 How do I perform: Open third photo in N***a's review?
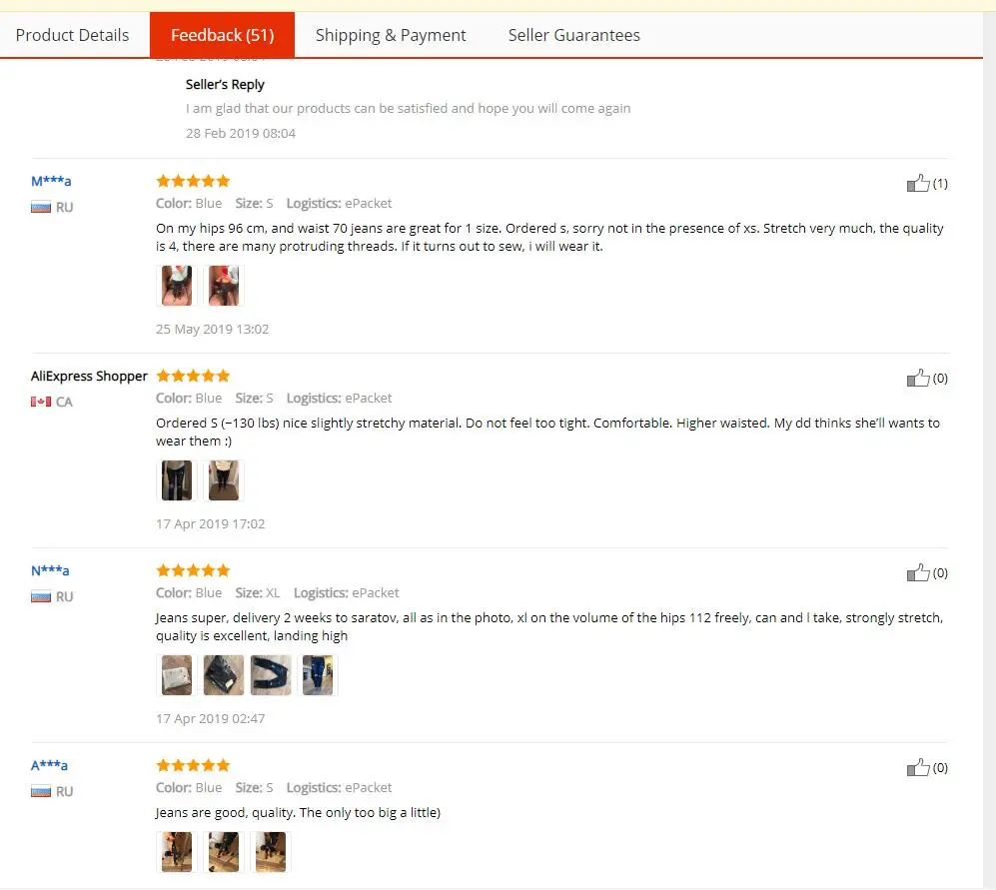coord(271,675)
